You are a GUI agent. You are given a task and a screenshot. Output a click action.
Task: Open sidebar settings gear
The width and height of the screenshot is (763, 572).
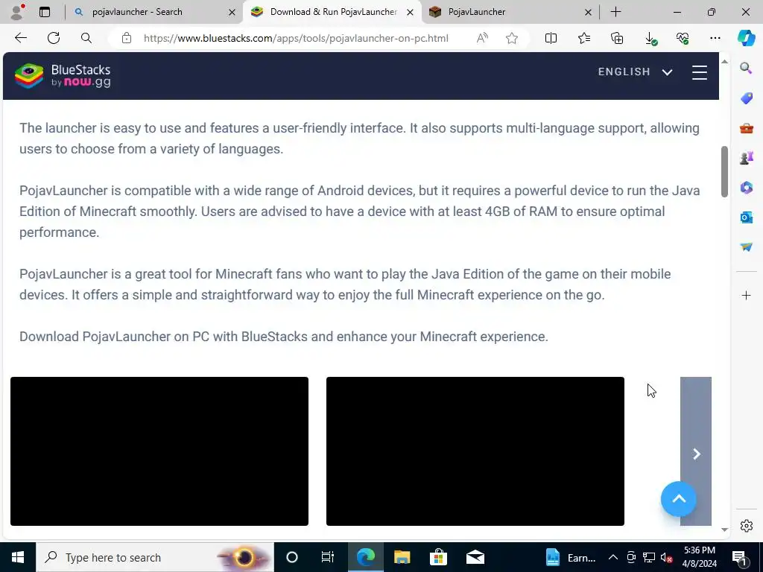(x=746, y=526)
